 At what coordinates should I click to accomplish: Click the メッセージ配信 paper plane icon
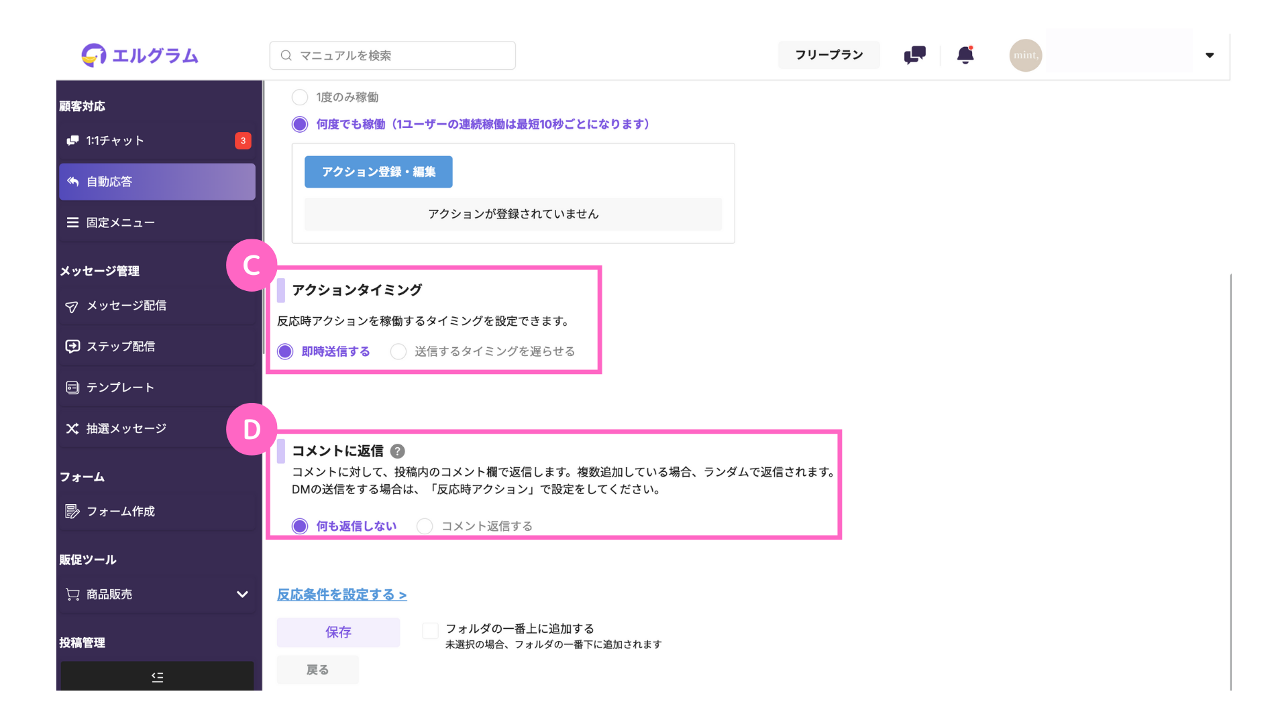[72, 306]
